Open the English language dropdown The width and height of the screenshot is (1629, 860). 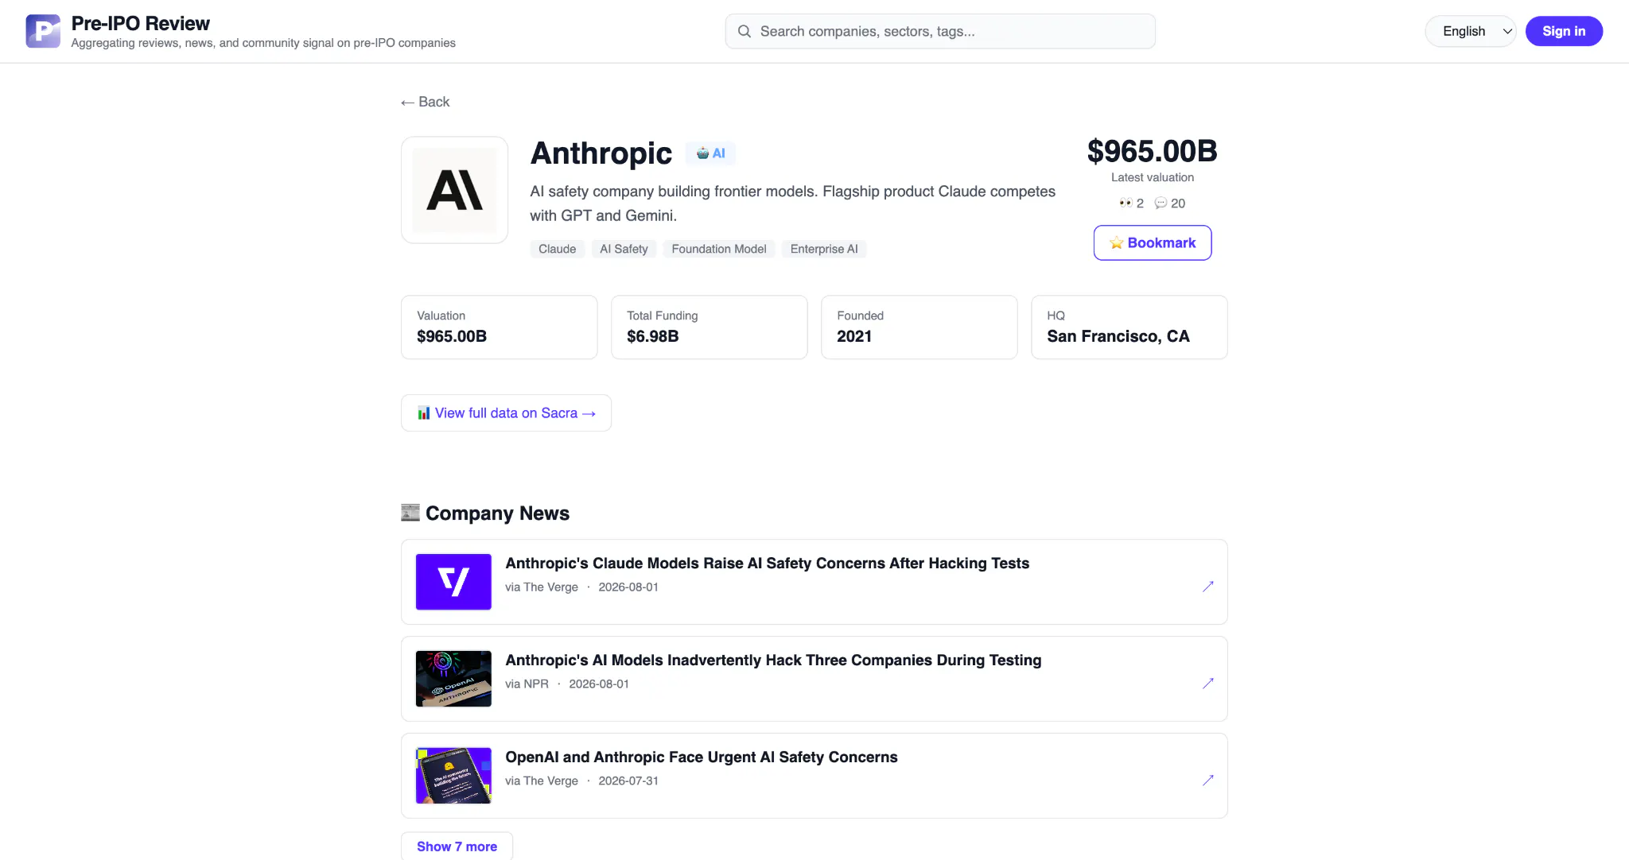pos(1471,31)
